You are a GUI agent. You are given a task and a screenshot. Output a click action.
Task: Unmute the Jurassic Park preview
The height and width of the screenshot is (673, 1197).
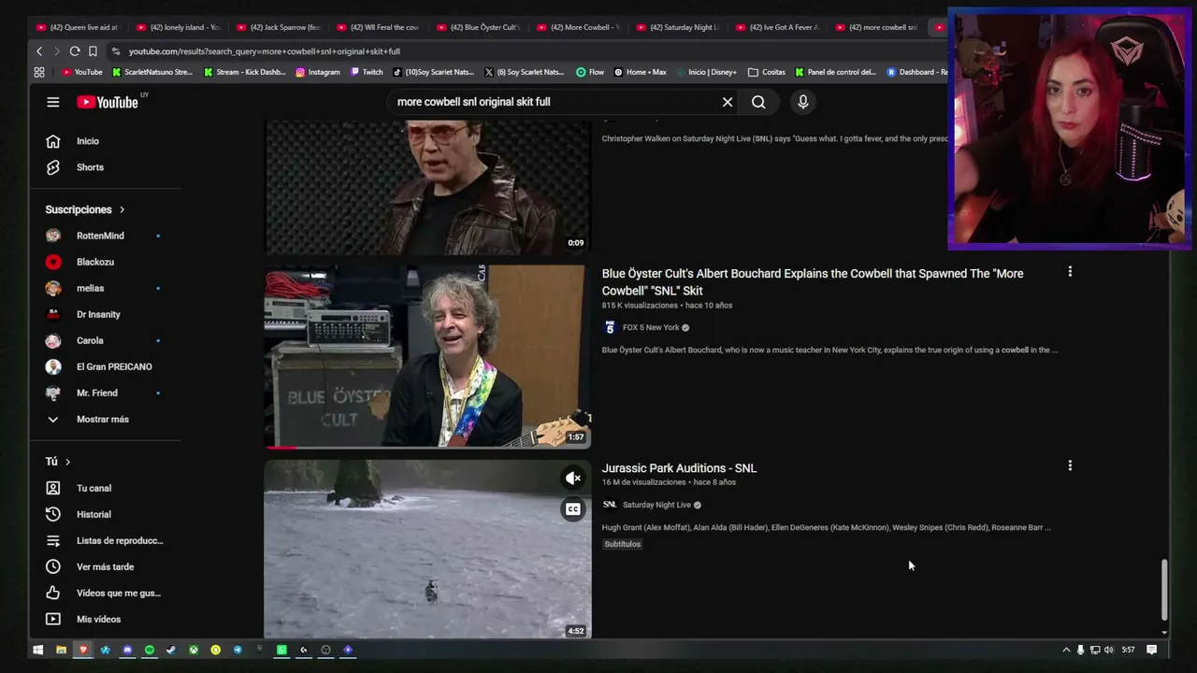pyautogui.click(x=573, y=478)
